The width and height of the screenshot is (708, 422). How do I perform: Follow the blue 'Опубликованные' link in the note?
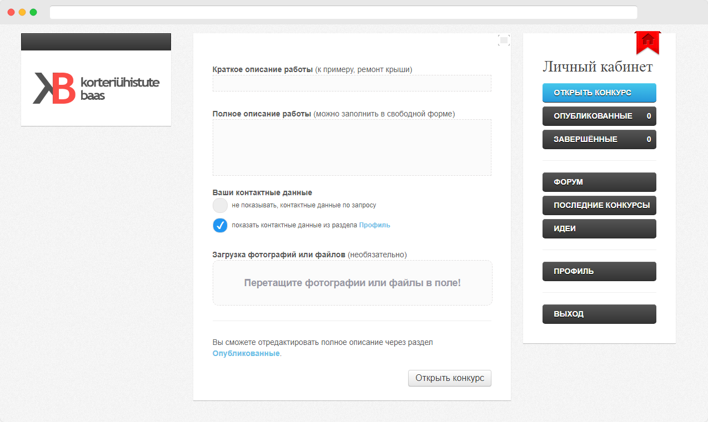click(246, 353)
